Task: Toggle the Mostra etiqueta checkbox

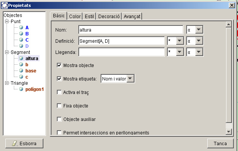Action: click(59, 79)
